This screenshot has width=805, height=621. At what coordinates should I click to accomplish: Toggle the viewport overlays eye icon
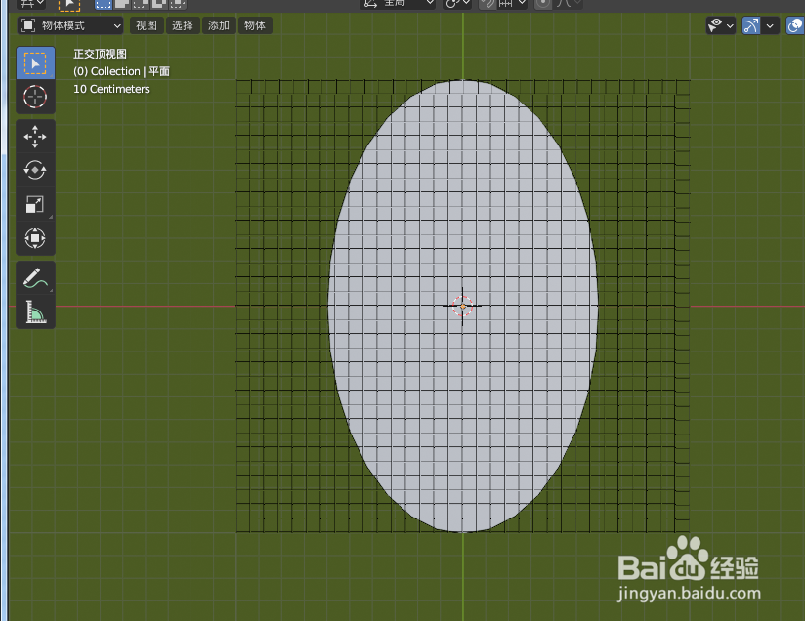(x=714, y=25)
